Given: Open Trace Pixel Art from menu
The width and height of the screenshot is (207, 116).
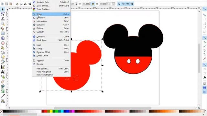Looking at the screenshot, I should (51, 9).
